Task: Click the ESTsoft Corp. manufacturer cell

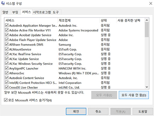Action: click(x=68, y=49)
